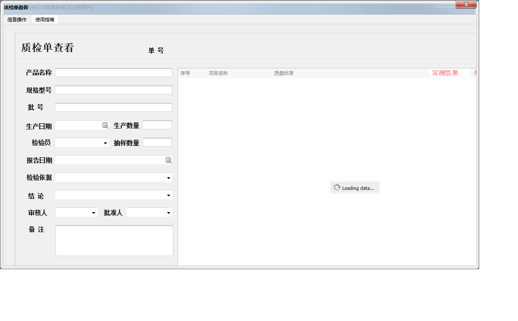Close the 质检单查看 window
This screenshot has height=321, width=518.
coord(466,4)
